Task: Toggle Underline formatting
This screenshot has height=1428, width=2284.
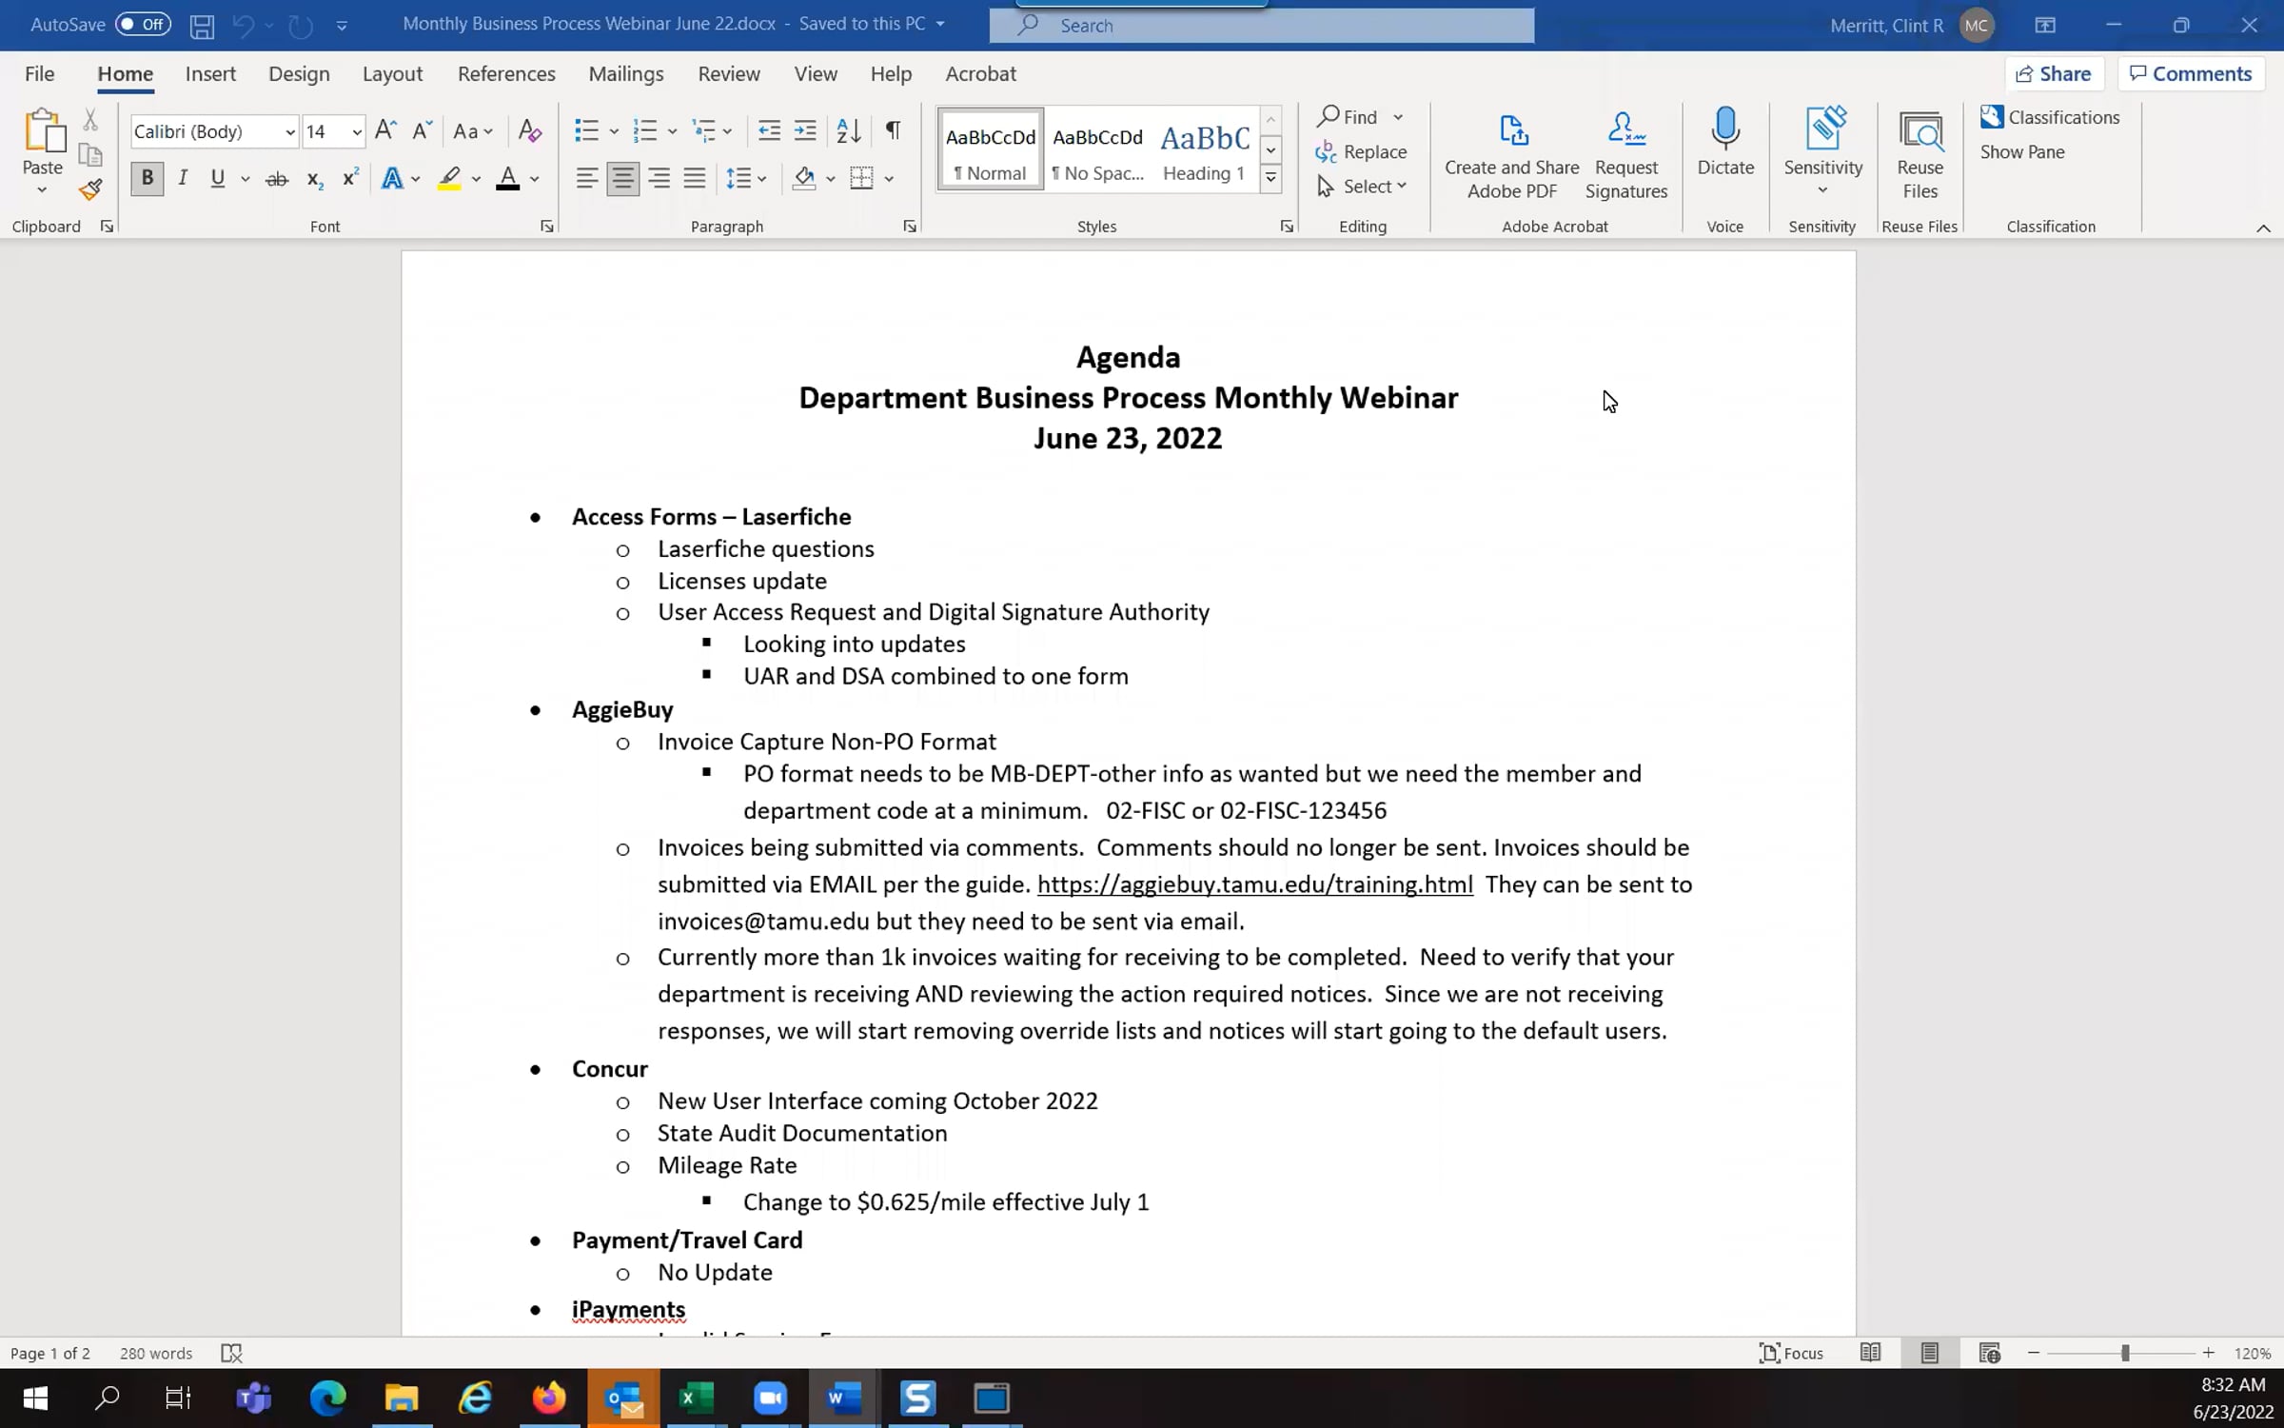Action: (218, 178)
